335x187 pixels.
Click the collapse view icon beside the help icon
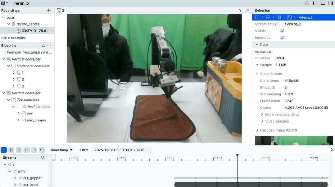(247, 10)
